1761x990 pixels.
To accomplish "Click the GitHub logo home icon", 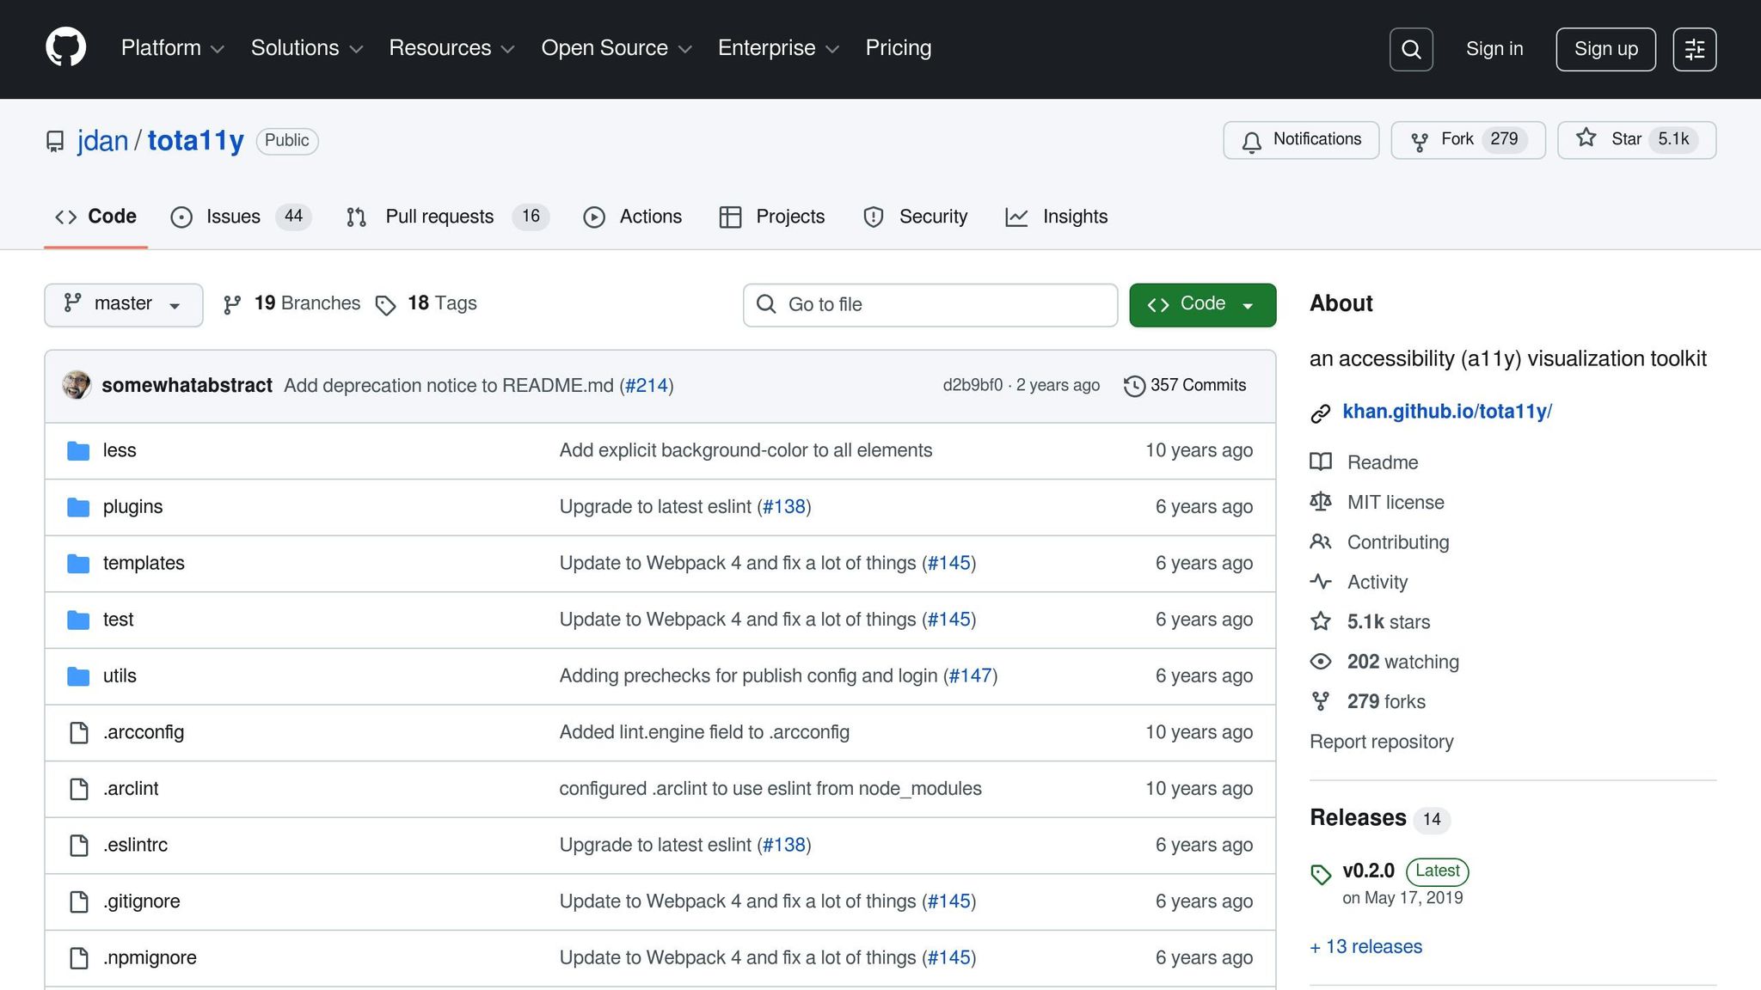I will pos(65,47).
